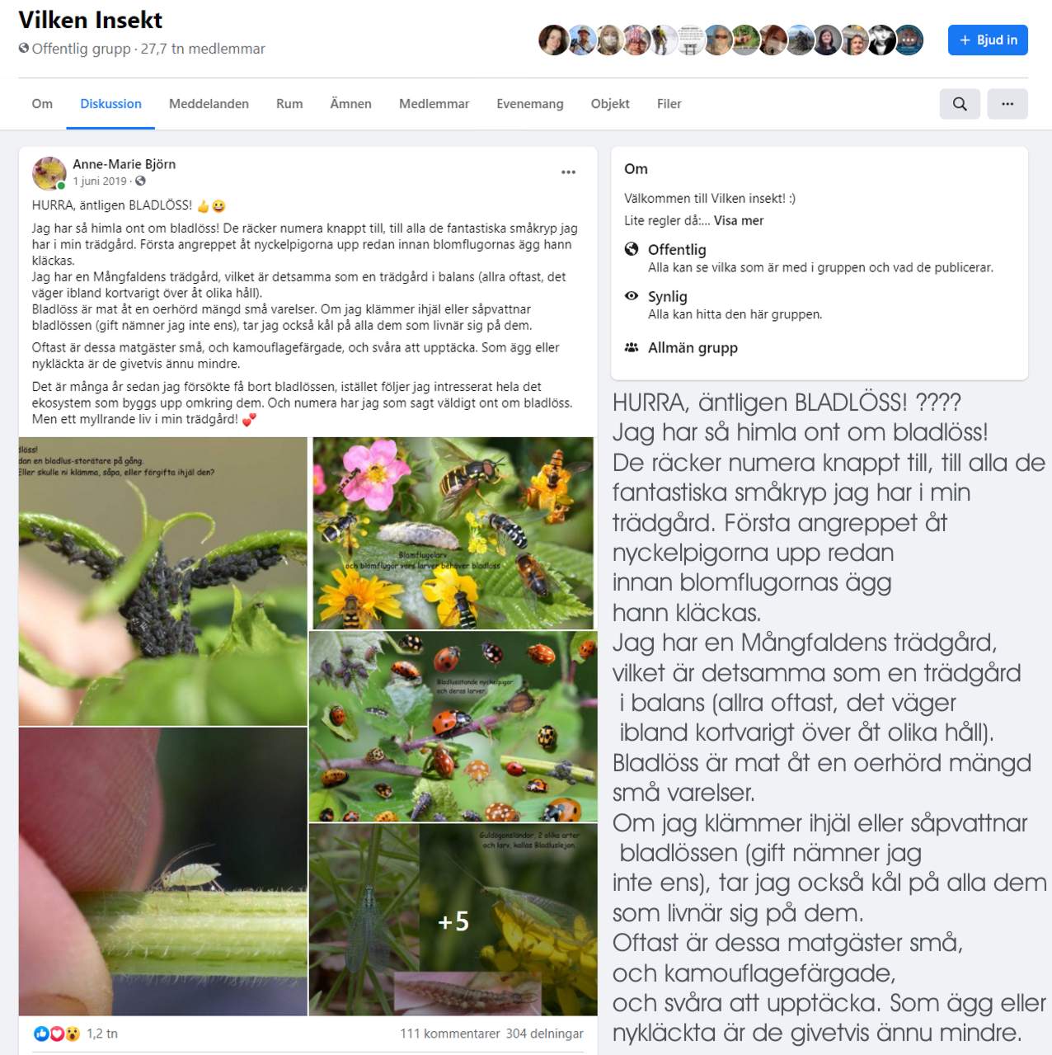Image resolution: width=1052 pixels, height=1055 pixels.
Task: Click the first member avatar in header
Action: [x=552, y=40]
